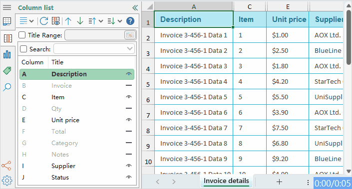Click the share nodes sidebar icon

tap(6, 166)
